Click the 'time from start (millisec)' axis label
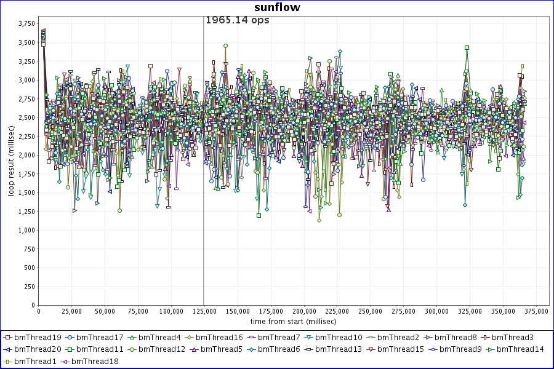This screenshot has width=554, height=369. pyautogui.click(x=293, y=322)
